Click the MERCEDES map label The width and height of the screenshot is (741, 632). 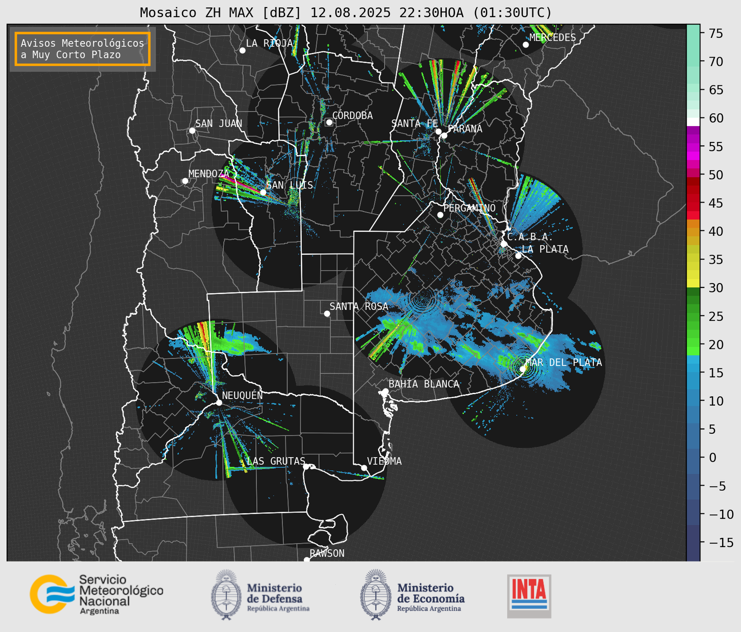coord(553,38)
